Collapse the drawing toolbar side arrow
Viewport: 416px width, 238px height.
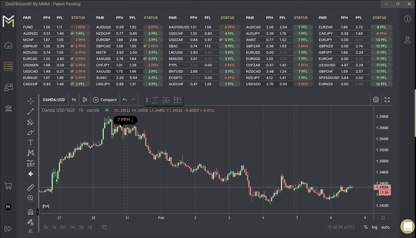(x=38, y=212)
